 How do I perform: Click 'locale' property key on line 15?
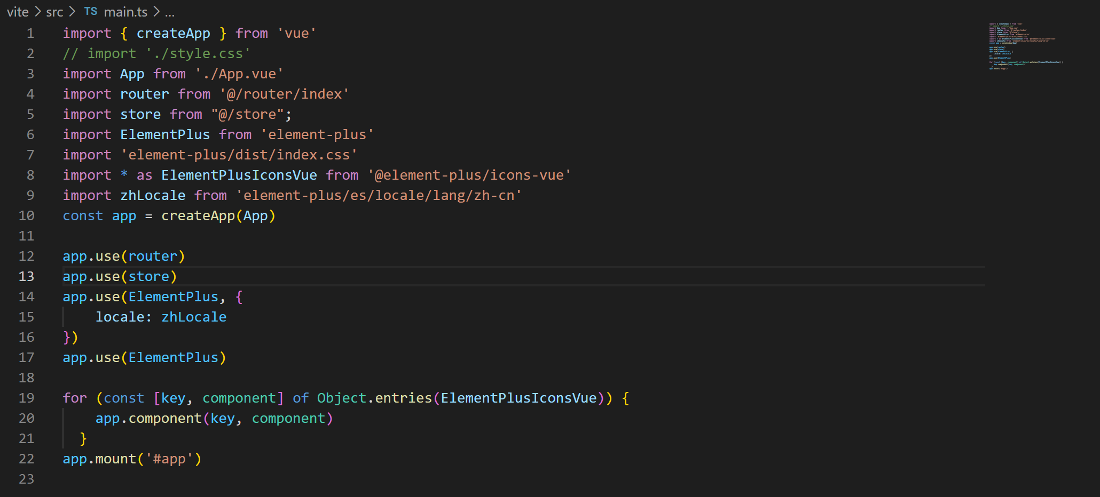point(120,317)
